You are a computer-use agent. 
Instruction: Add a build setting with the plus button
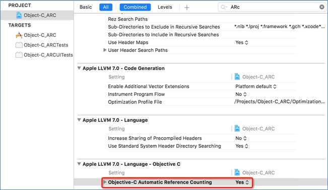coord(186,8)
